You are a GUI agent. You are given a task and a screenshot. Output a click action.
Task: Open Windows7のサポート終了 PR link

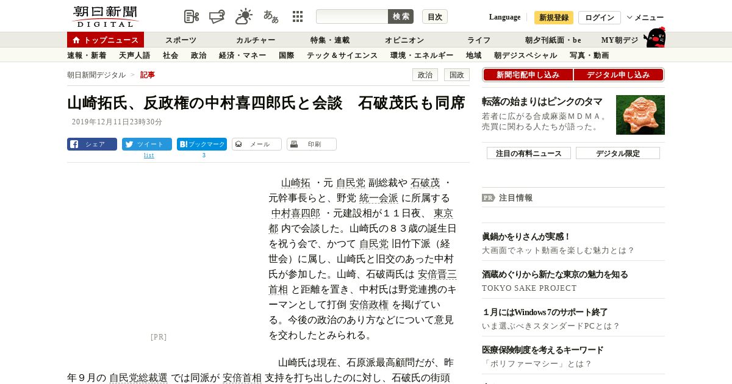pyautogui.click(x=545, y=312)
